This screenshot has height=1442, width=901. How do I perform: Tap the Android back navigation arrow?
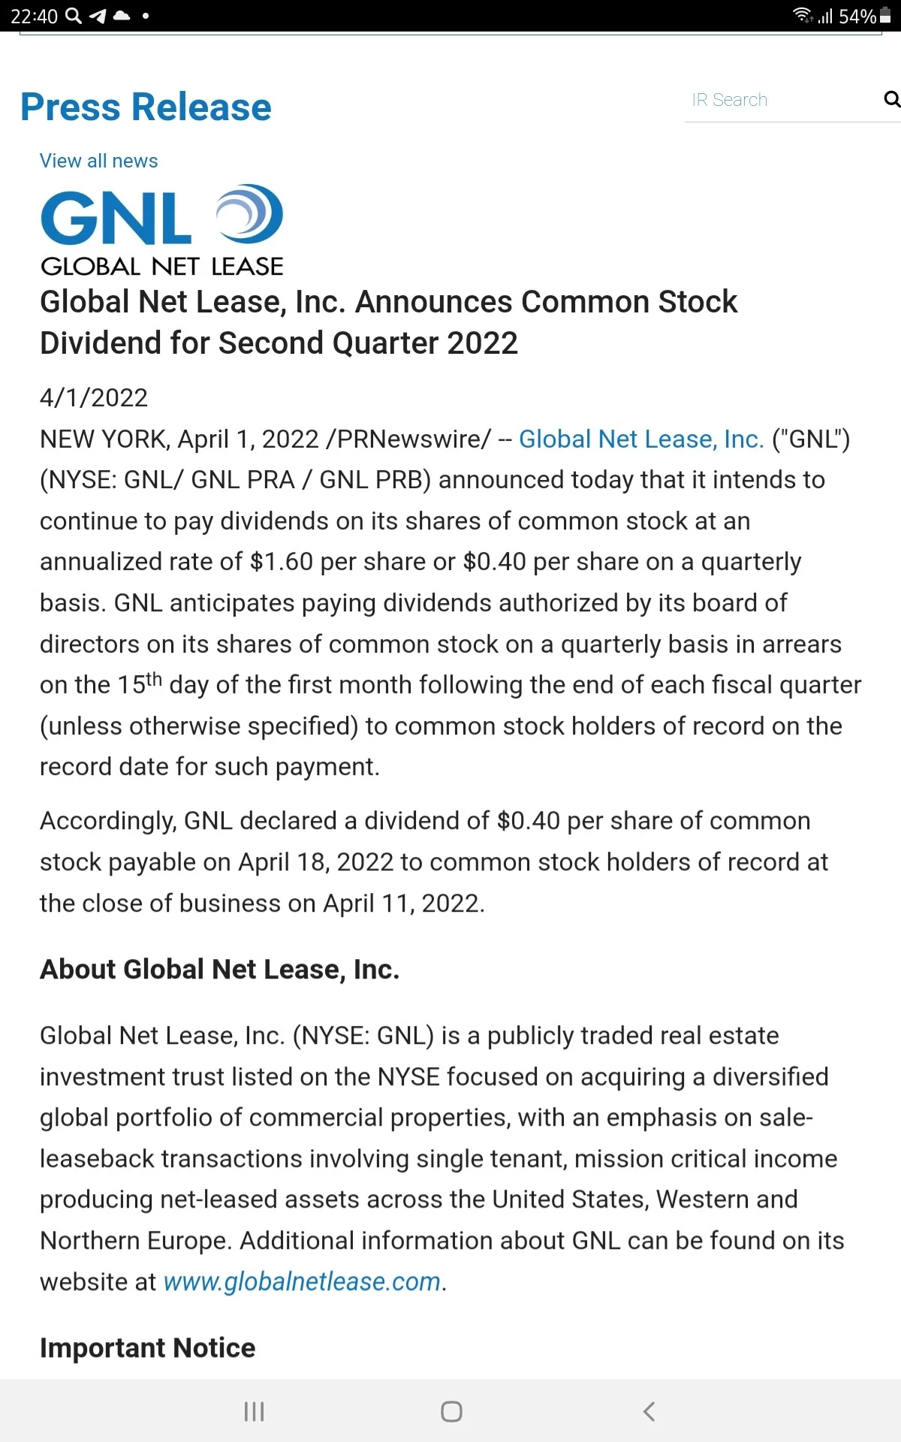(649, 1411)
